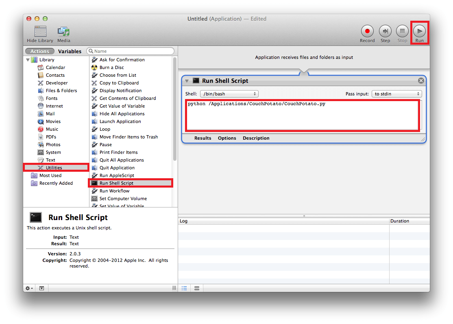
Task: Switch log to list view icon
Action: click(x=184, y=288)
